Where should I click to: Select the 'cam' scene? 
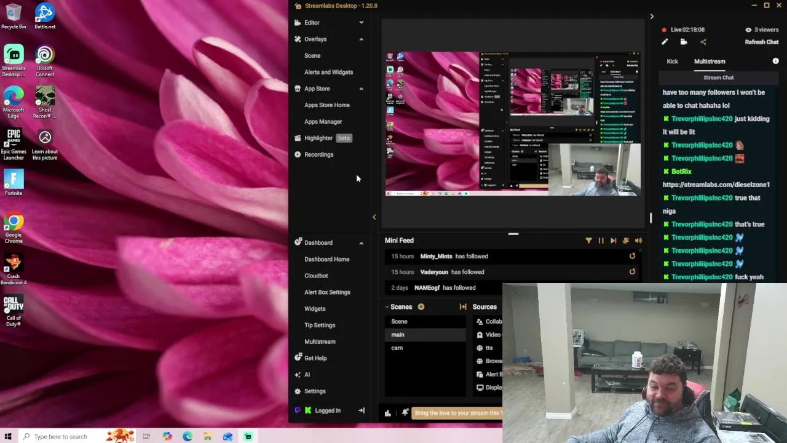click(425, 348)
